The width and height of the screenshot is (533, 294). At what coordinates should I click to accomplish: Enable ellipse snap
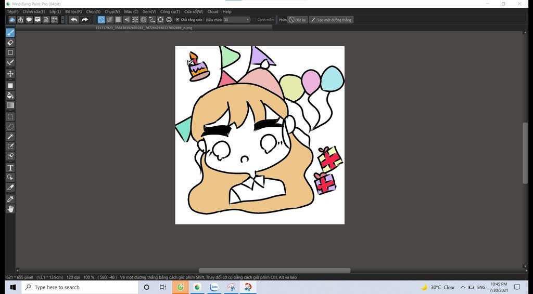160,20
